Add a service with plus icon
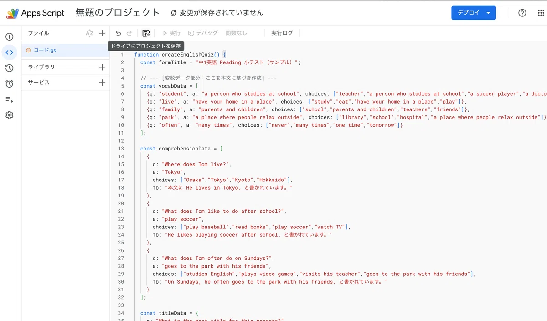 click(x=102, y=83)
